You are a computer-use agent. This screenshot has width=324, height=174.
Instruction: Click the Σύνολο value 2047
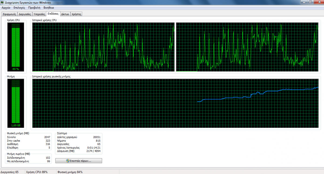tap(47, 137)
